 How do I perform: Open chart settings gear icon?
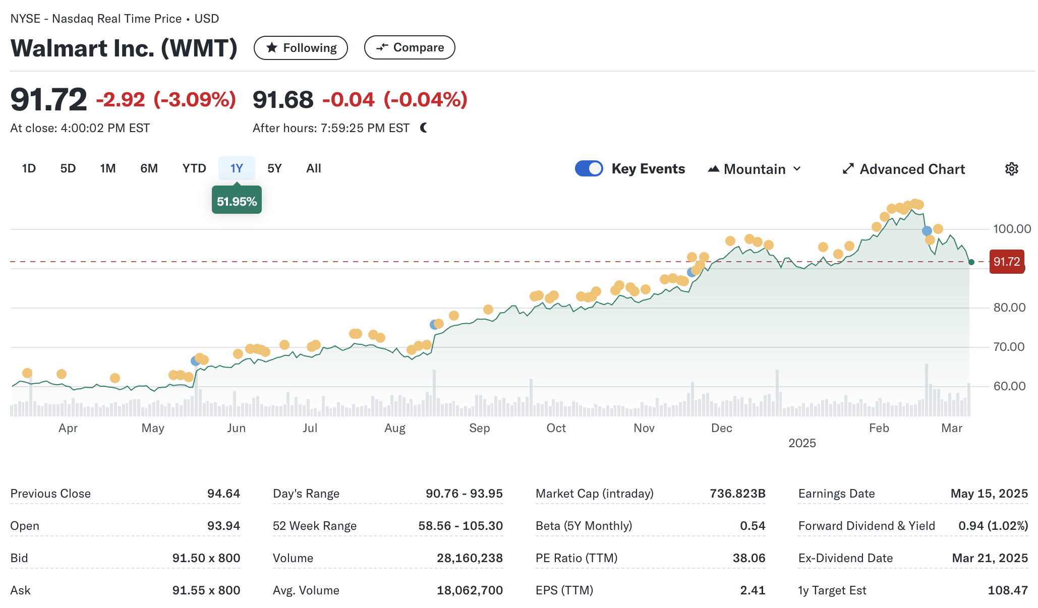pos(1011,169)
